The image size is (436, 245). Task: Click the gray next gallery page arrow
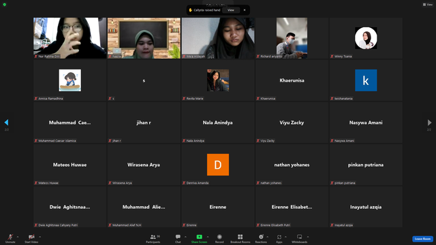(429, 122)
